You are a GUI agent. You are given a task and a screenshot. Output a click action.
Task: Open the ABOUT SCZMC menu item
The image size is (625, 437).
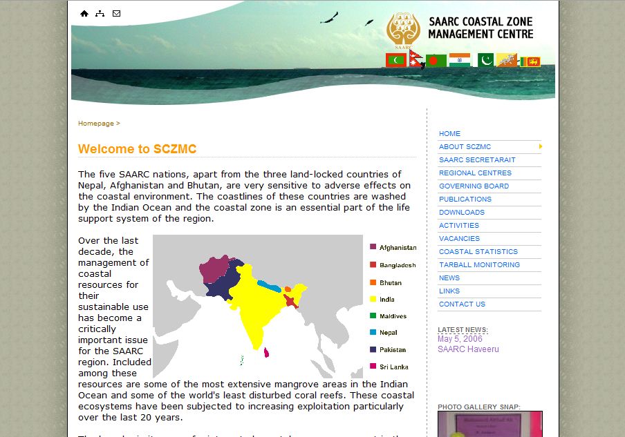465,147
